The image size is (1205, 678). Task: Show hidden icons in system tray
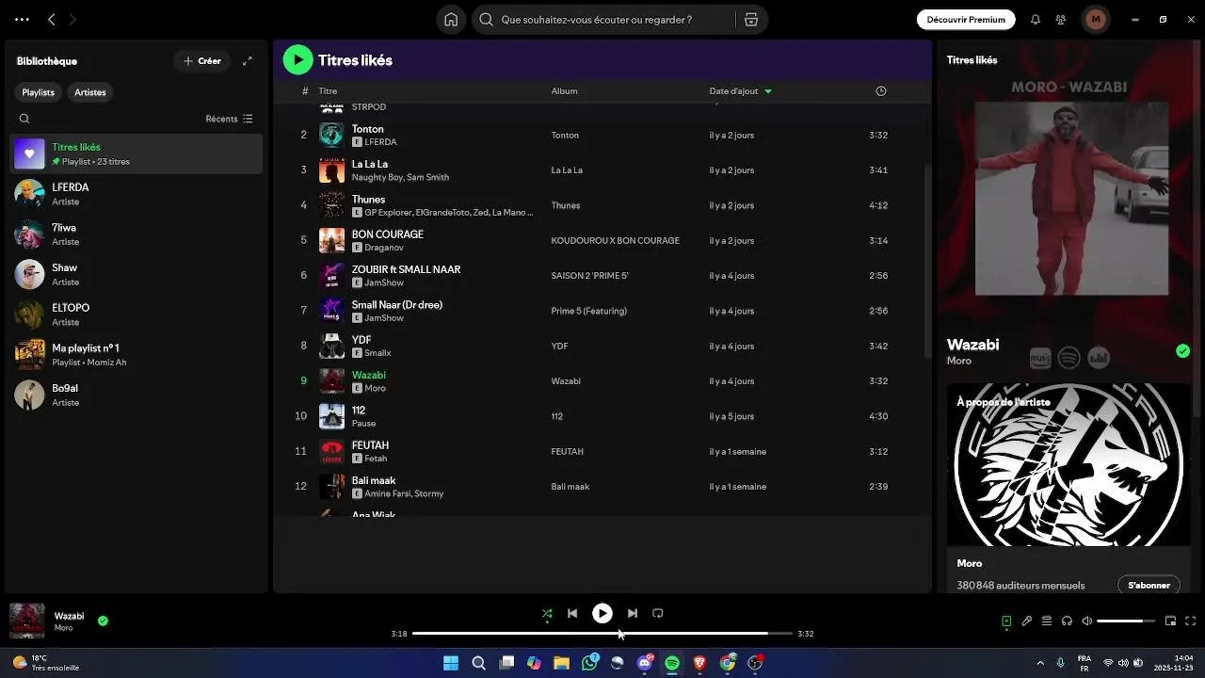(1040, 663)
